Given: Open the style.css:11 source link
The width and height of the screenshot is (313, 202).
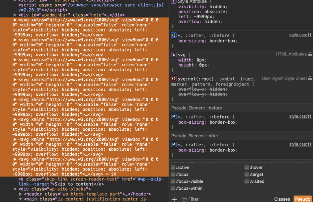Looking at the screenshot, I should point(300,35).
